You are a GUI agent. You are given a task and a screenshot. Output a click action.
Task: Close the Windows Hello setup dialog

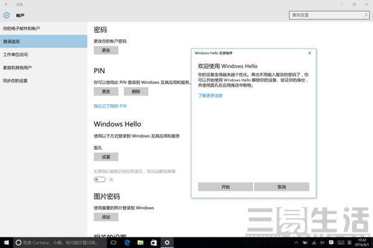tap(310, 53)
